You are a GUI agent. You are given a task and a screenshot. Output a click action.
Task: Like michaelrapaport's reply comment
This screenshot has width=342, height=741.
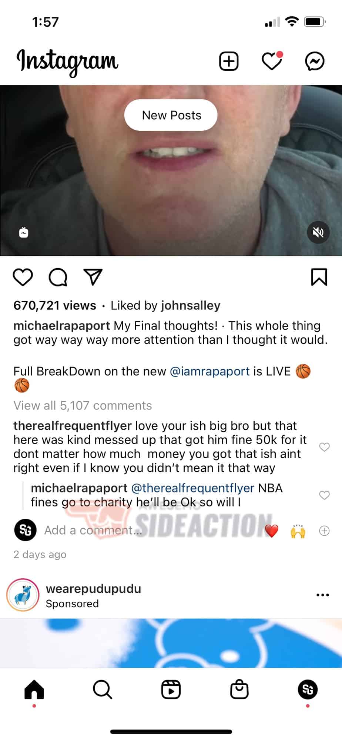tap(324, 495)
